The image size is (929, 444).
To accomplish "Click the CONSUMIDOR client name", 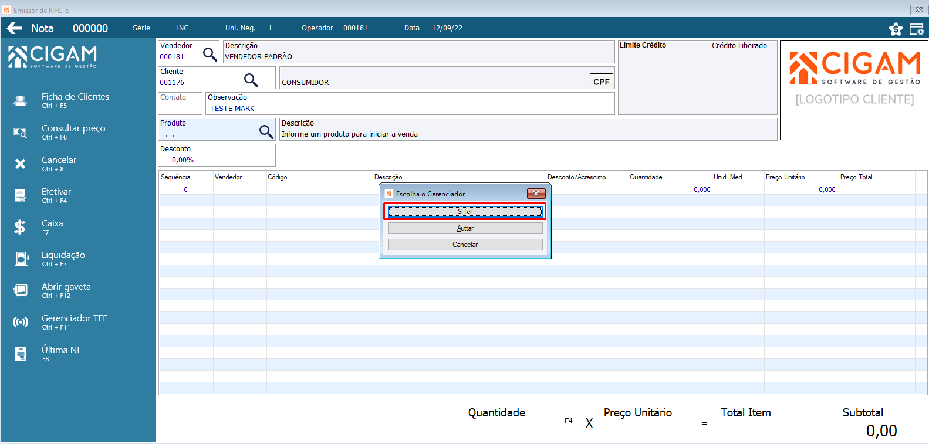I will (305, 83).
